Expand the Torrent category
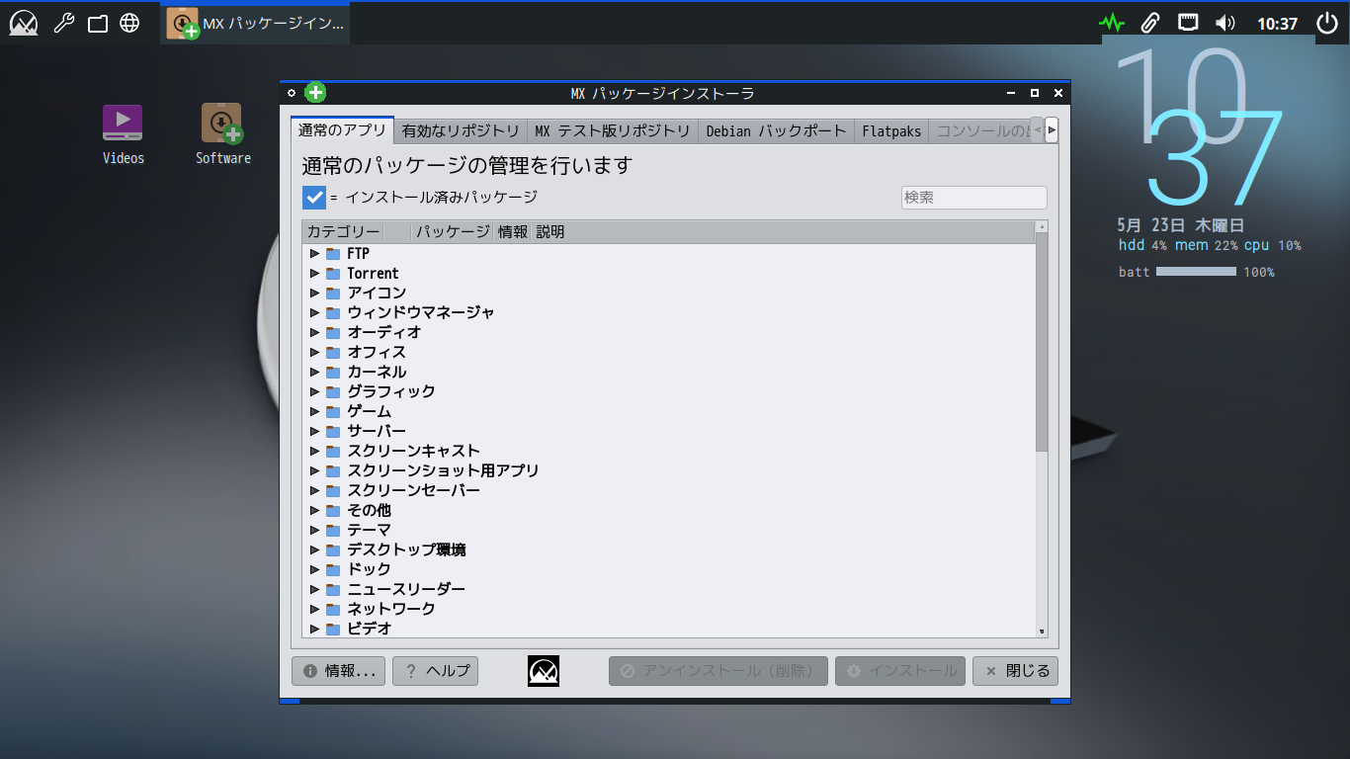The height and width of the screenshot is (759, 1350). [x=315, y=273]
